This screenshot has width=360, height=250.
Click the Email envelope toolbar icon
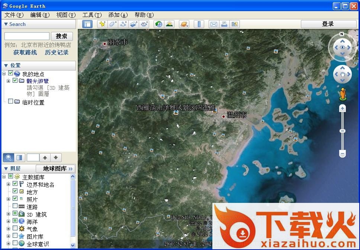click(213, 24)
